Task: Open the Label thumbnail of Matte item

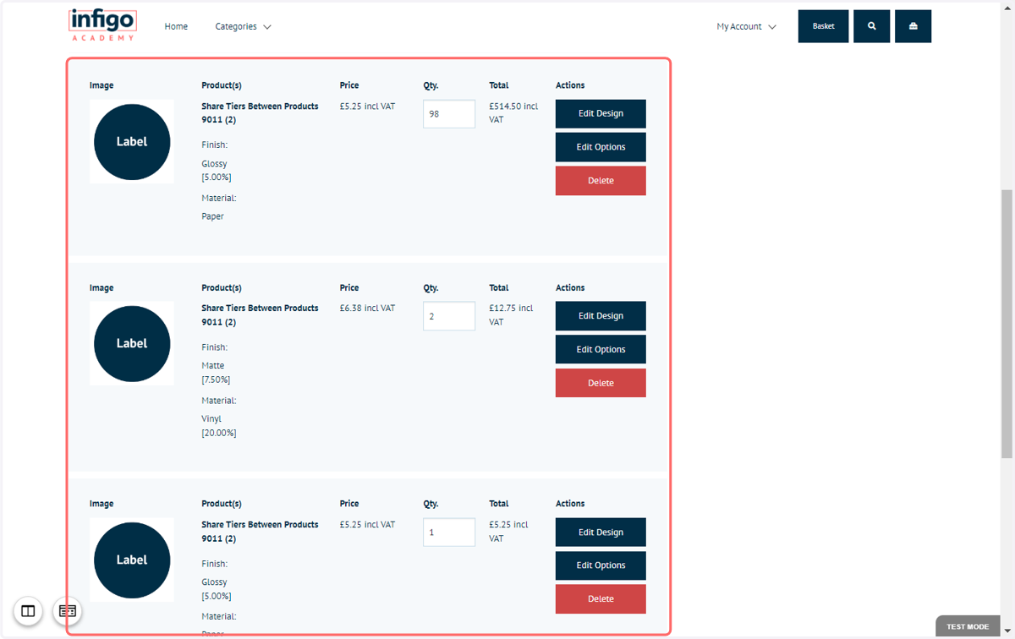Action: coord(132,343)
